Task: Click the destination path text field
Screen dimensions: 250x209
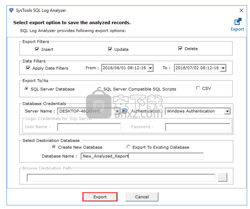Action: tap(121, 178)
